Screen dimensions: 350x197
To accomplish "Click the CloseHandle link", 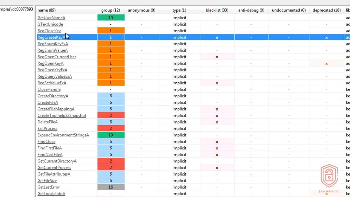I will (x=49, y=89).
